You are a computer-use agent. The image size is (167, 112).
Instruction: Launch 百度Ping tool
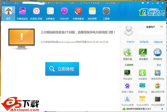point(143,88)
